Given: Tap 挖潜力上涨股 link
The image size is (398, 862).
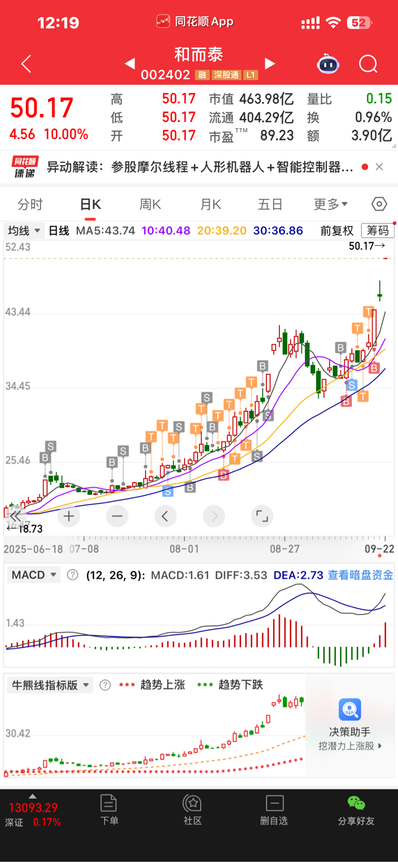Looking at the screenshot, I should [x=350, y=746].
